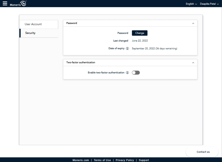Open the Terms of Use link
Screen dimensions: 222x162
(x=102, y=160)
